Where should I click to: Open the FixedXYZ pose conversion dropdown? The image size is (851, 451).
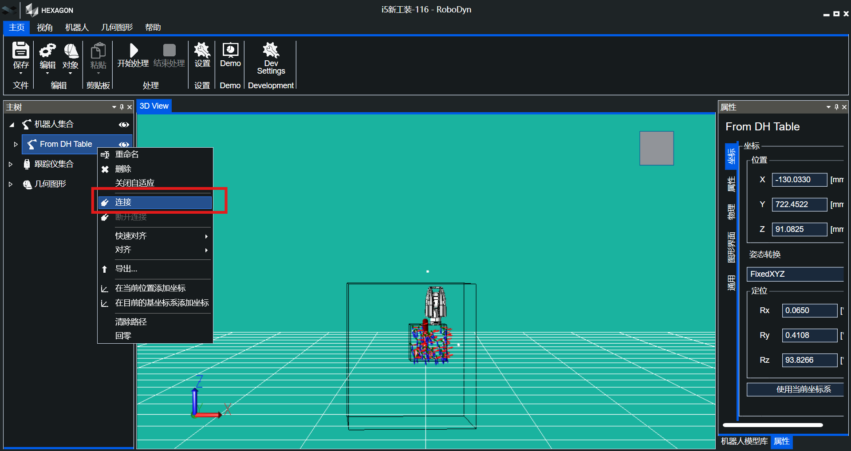click(x=795, y=274)
